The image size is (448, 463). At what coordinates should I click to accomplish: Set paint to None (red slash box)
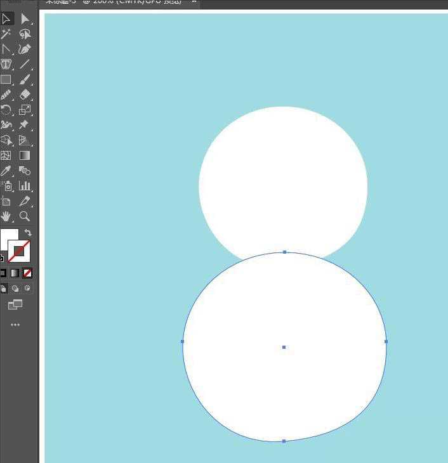click(x=27, y=273)
